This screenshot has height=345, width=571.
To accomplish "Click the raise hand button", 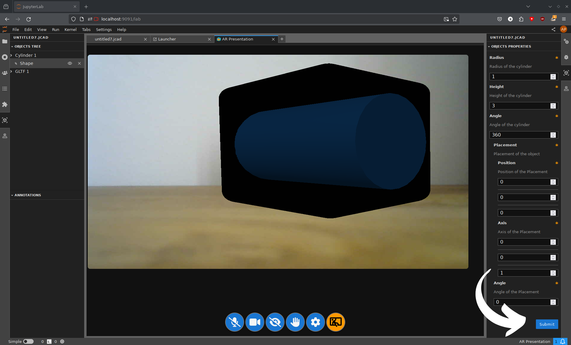I will [295, 322].
